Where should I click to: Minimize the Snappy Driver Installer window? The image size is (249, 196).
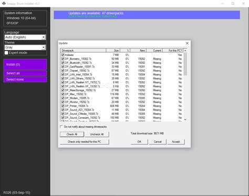(x=222, y=3)
